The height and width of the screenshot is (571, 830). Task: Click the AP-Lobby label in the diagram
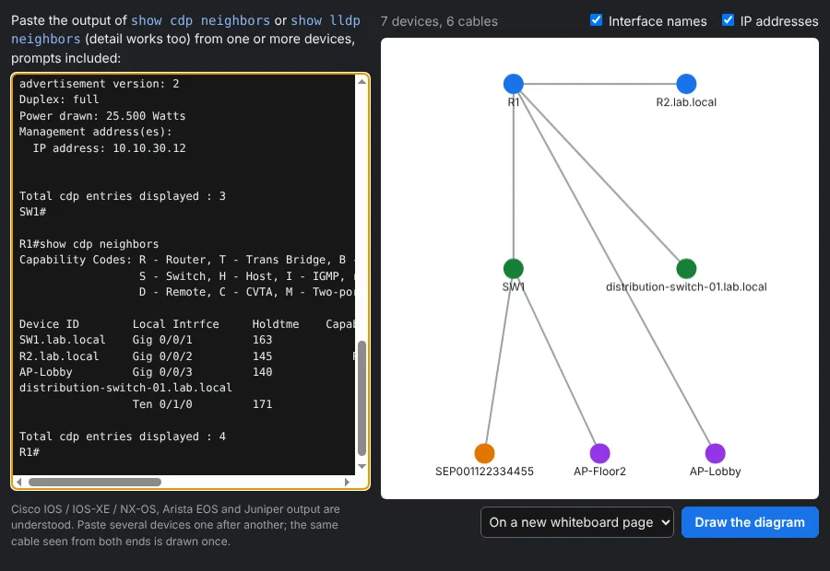715,472
